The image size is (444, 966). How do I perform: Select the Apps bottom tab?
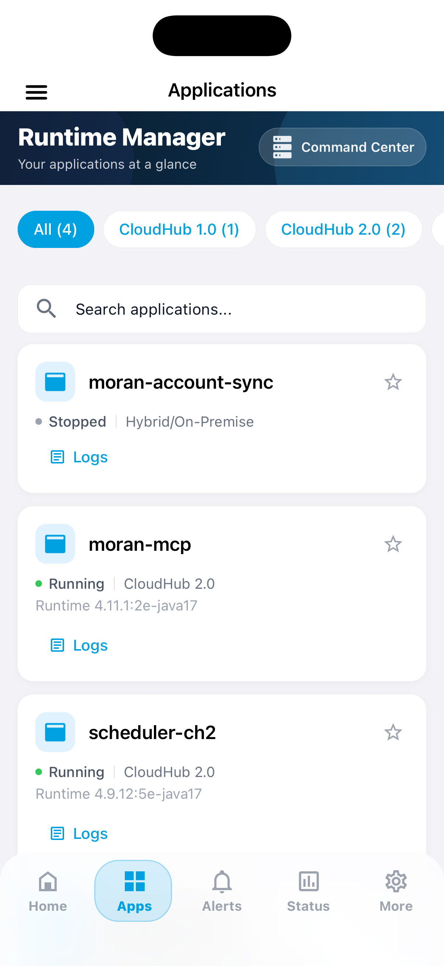coord(133,890)
